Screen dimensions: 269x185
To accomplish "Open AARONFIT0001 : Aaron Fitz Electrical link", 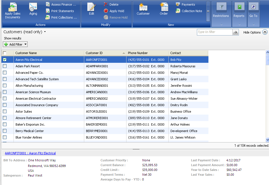I will pos(30,153).
